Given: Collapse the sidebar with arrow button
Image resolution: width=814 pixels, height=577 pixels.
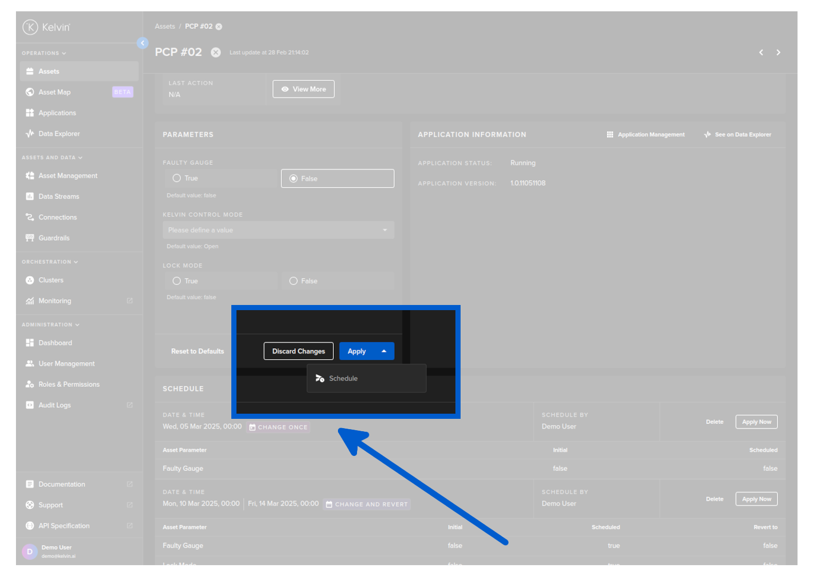Looking at the screenshot, I should click(x=143, y=43).
